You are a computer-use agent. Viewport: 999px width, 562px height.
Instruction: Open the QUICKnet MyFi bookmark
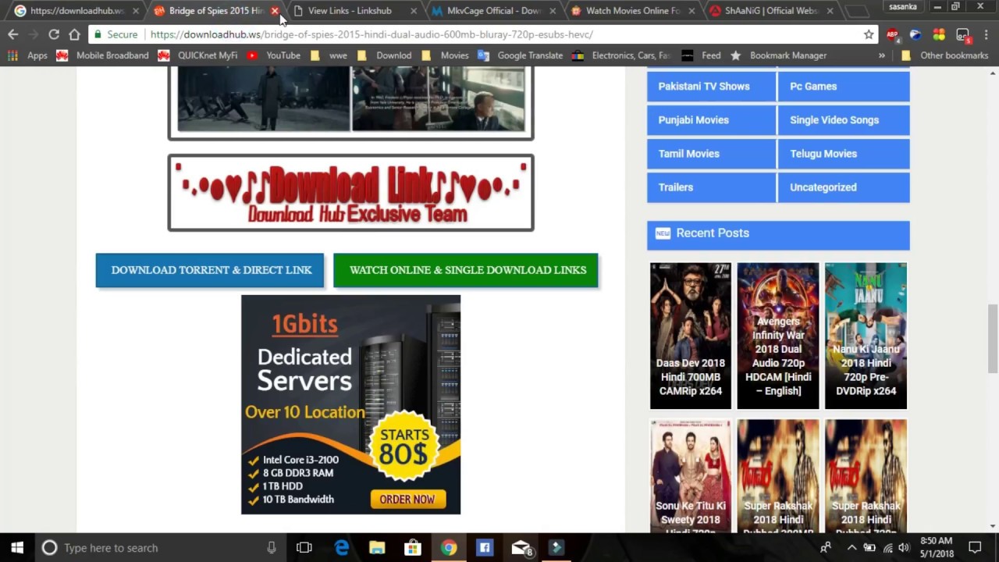pos(197,55)
